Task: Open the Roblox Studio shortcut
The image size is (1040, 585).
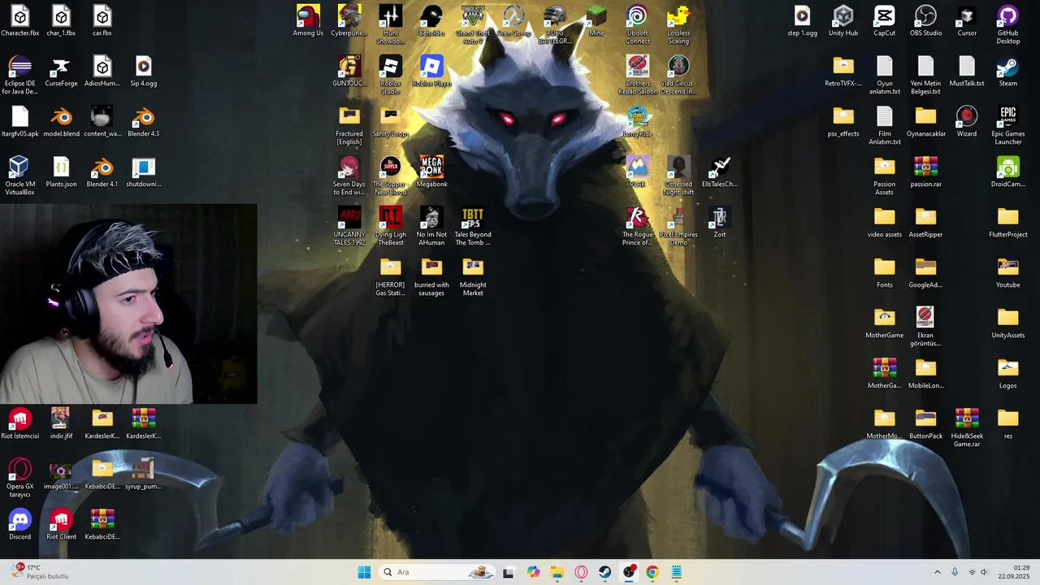Action: pos(391,75)
